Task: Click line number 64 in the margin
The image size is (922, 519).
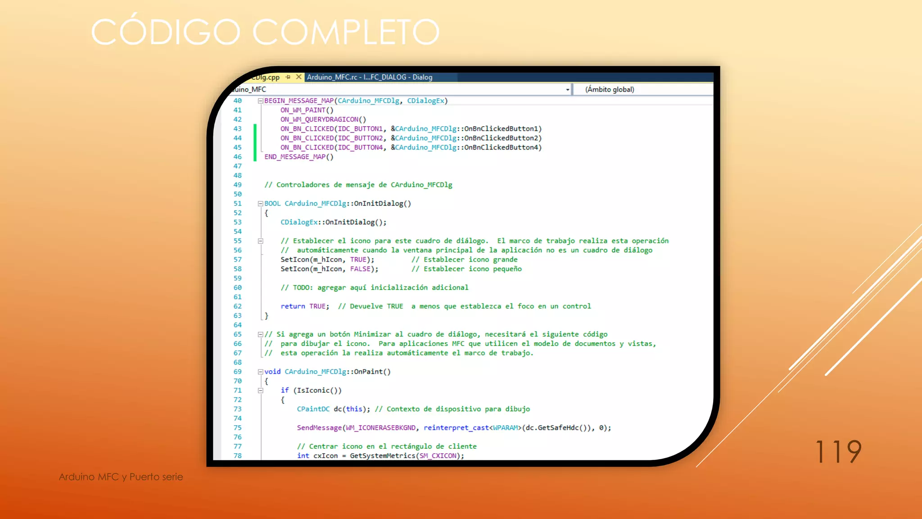Action: [x=238, y=325]
